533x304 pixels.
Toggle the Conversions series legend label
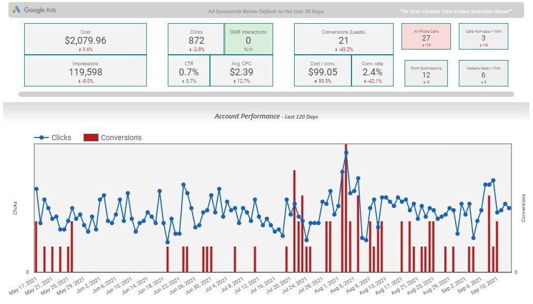coord(121,138)
